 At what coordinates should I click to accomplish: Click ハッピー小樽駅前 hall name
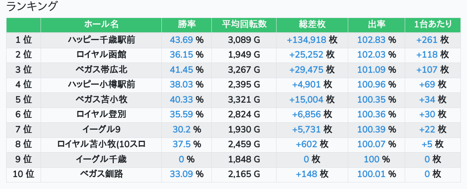tap(101, 85)
